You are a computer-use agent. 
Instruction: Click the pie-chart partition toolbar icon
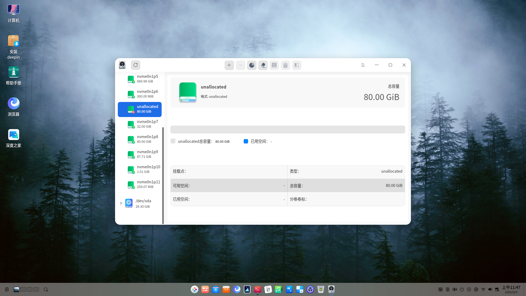[252, 65]
